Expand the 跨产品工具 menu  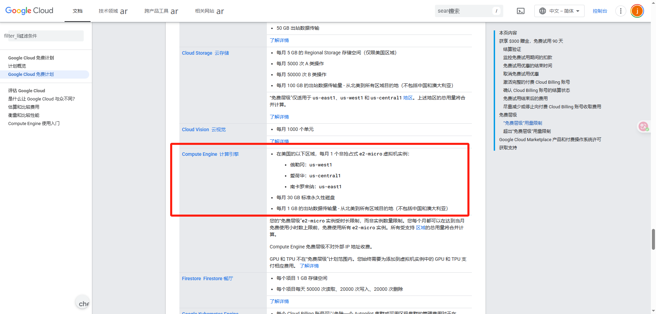point(161,11)
